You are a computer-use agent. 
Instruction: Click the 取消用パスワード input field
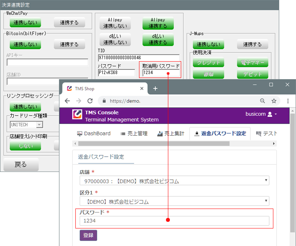point(161,73)
